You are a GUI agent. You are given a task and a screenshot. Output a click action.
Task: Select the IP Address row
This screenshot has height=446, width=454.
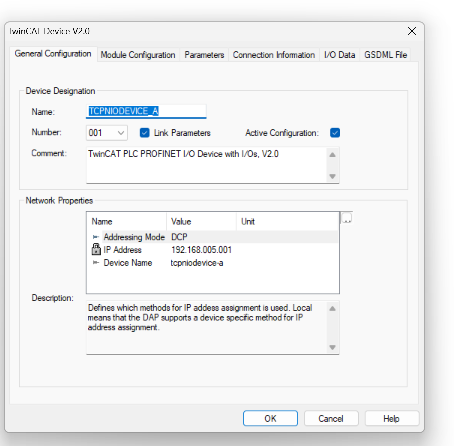click(x=213, y=250)
